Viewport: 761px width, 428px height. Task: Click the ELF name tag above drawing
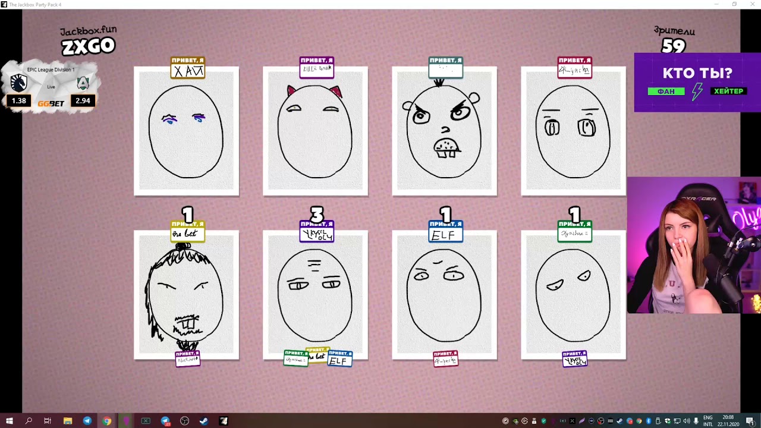(445, 232)
